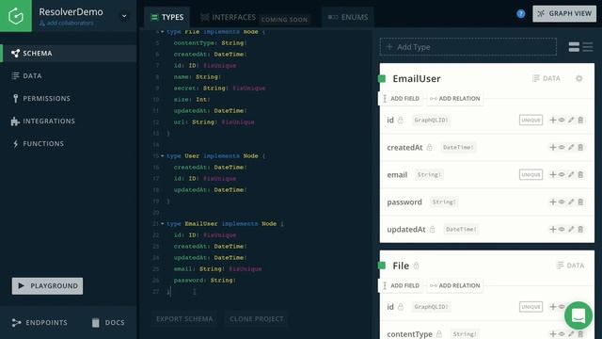
Task: Toggle the eye icon on email row
Action: point(562,174)
